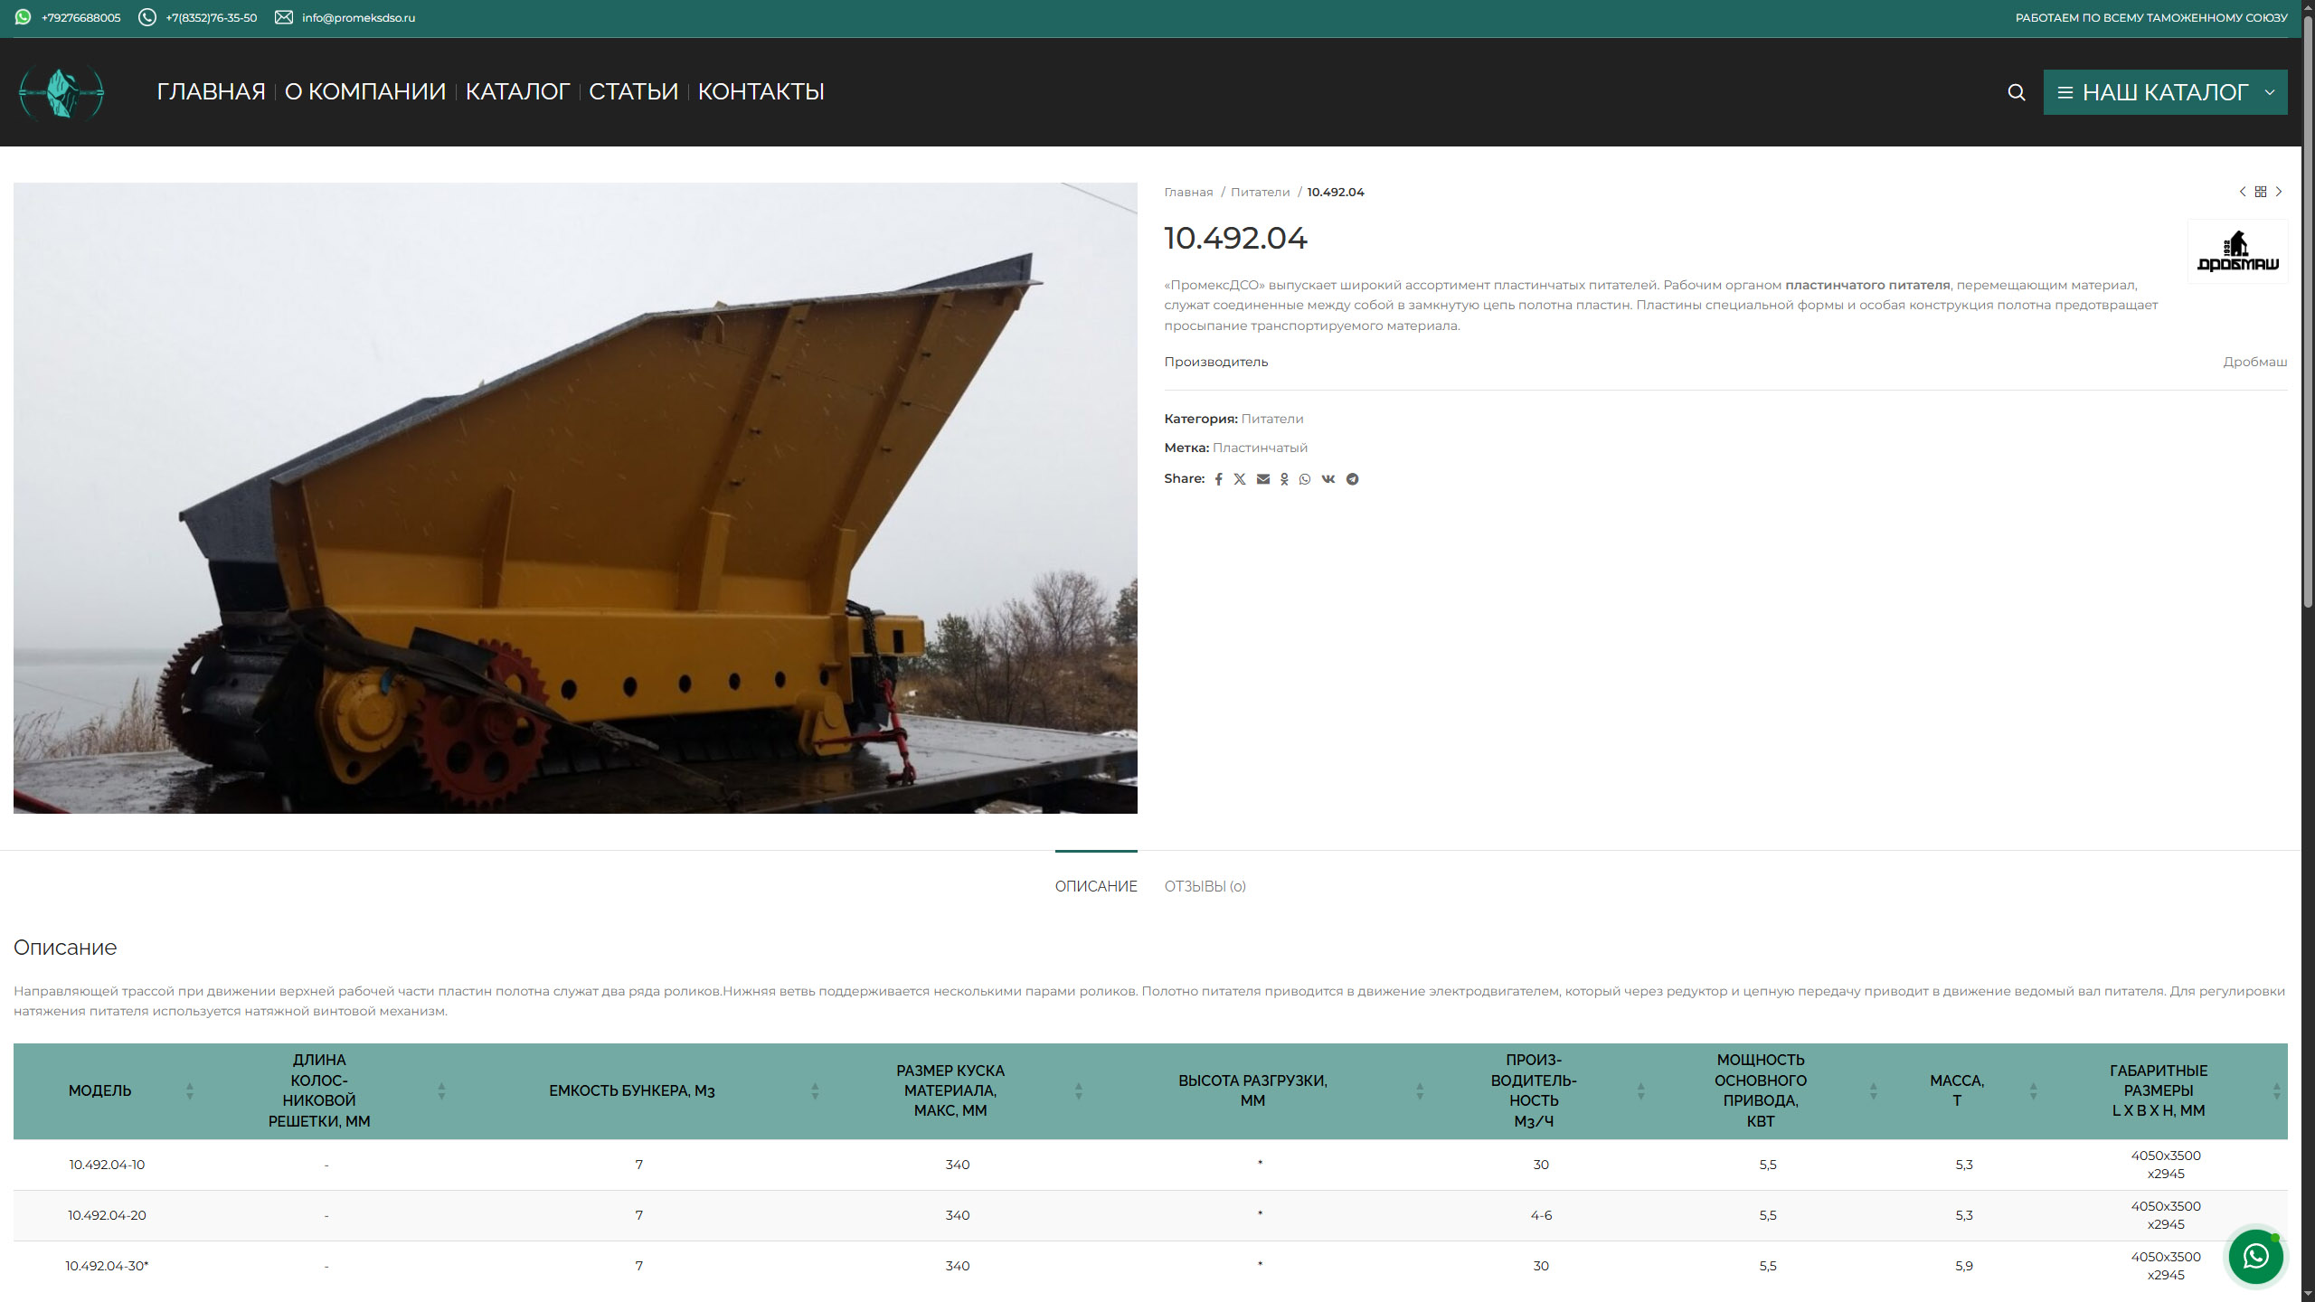
Task: Share via VK icon
Action: coord(1328,479)
